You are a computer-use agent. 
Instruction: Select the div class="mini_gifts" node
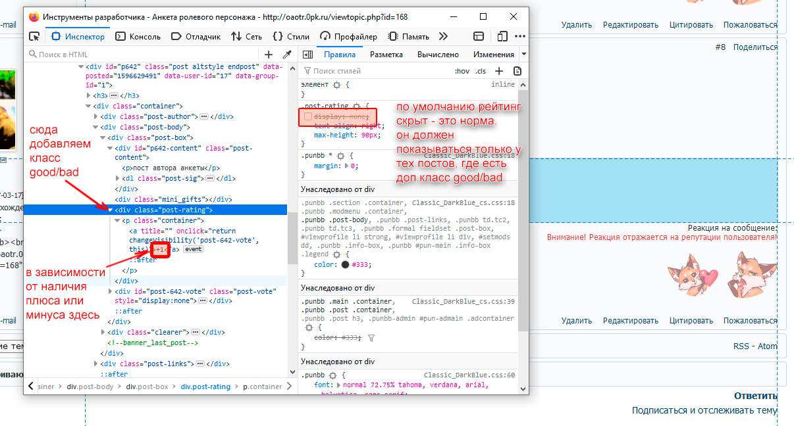[174, 199]
